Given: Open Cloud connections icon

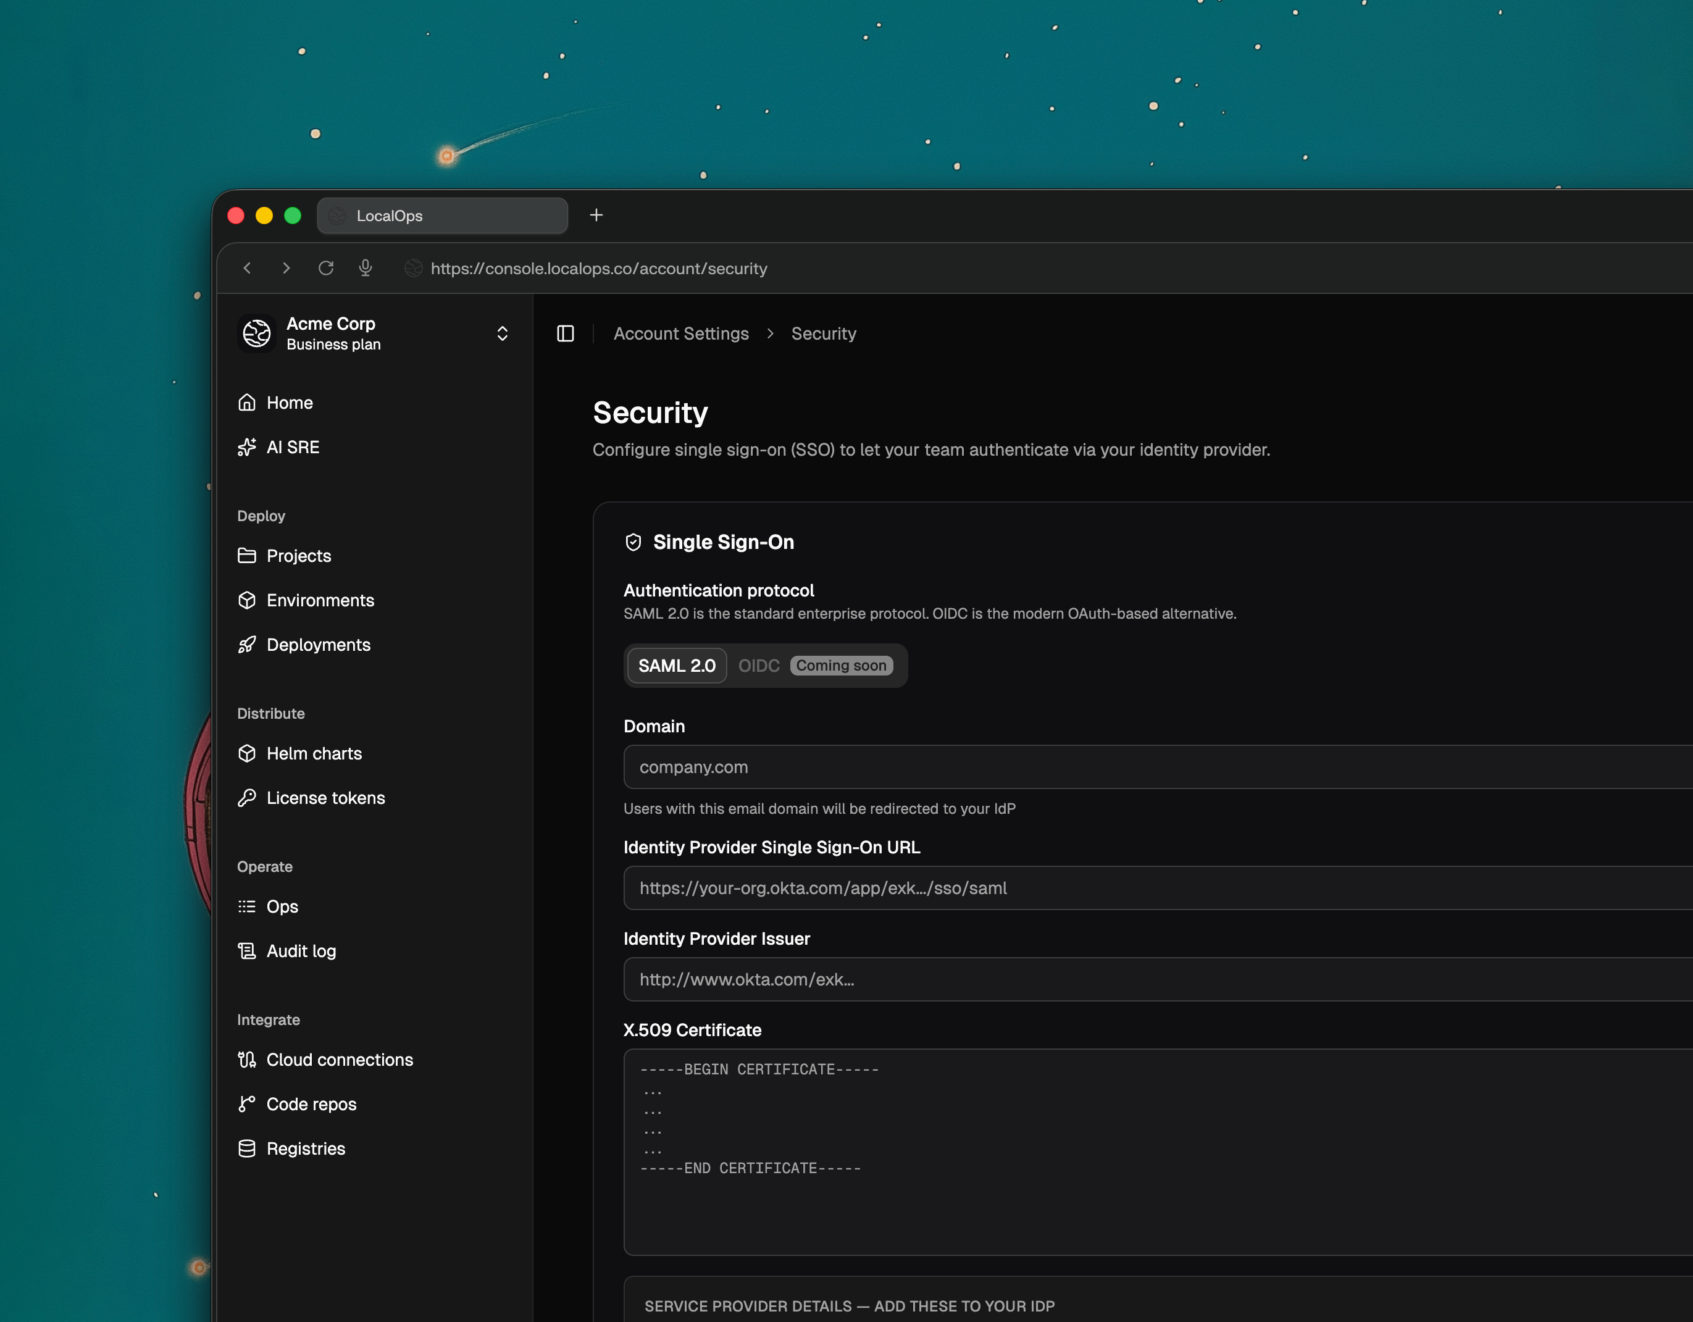Looking at the screenshot, I should click(x=246, y=1060).
